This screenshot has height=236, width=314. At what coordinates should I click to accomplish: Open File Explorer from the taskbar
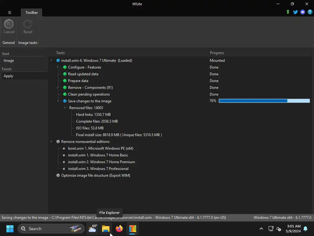[106, 229]
